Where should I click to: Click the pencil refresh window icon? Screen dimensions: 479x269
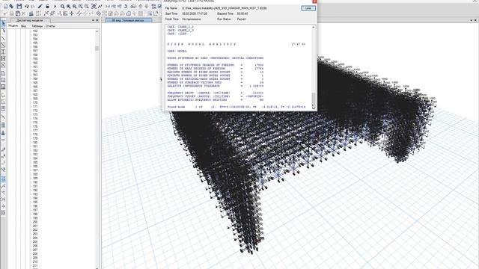(40, 7)
